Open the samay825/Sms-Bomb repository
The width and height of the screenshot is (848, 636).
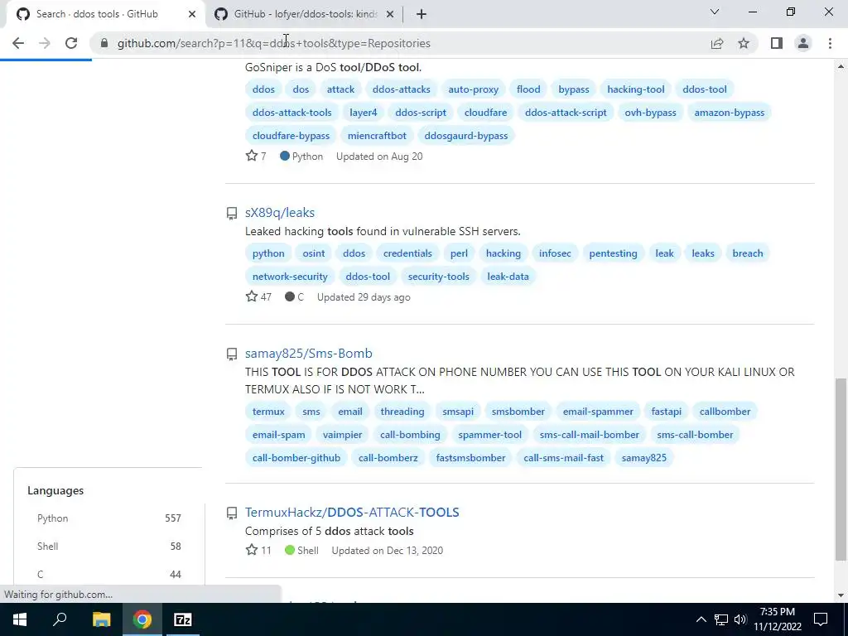(308, 353)
